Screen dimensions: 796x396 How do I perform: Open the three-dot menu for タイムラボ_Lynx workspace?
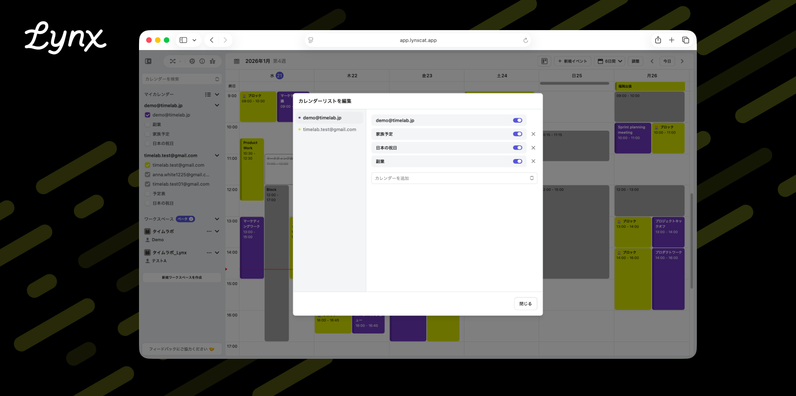pyautogui.click(x=209, y=252)
